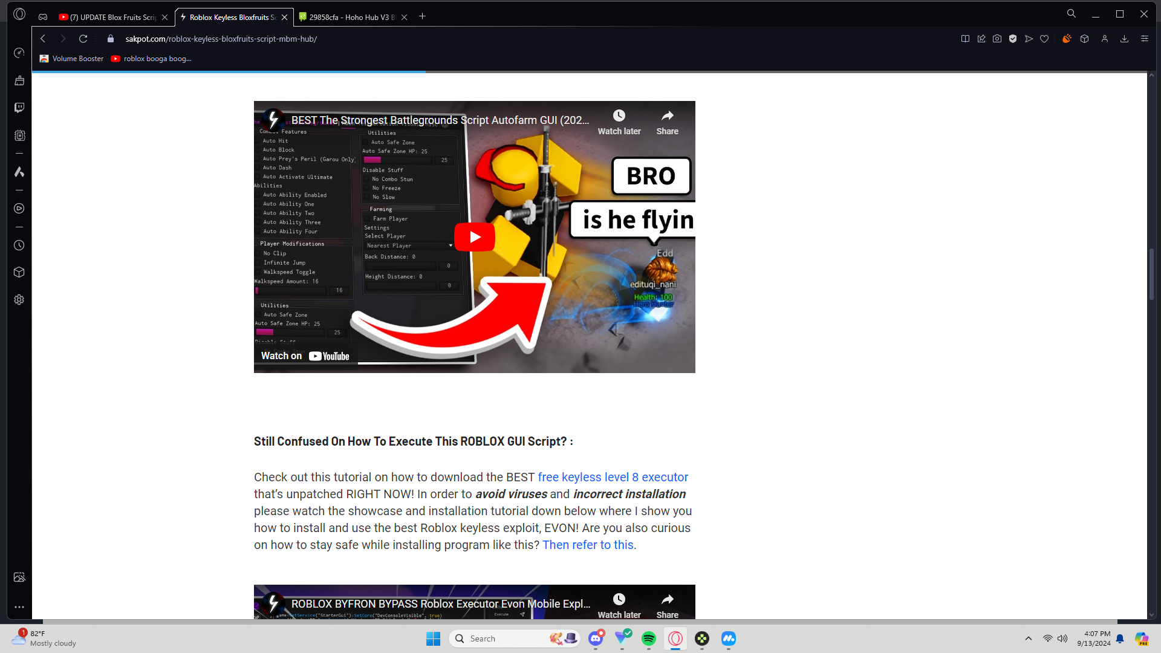The height and width of the screenshot is (653, 1161).
Task: Open the Aria AI sidebar icon
Action: tap(19, 172)
